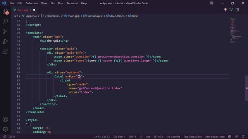Click line number 74 in the gutter

click(x=18, y=49)
